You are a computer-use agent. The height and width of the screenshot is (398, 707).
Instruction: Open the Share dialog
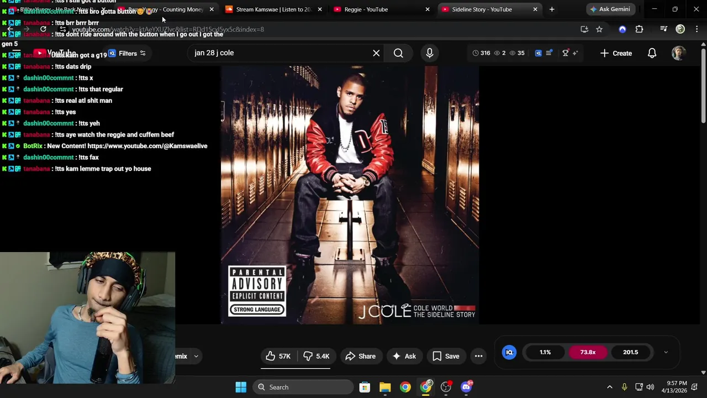pyautogui.click(x=361, y=357)
